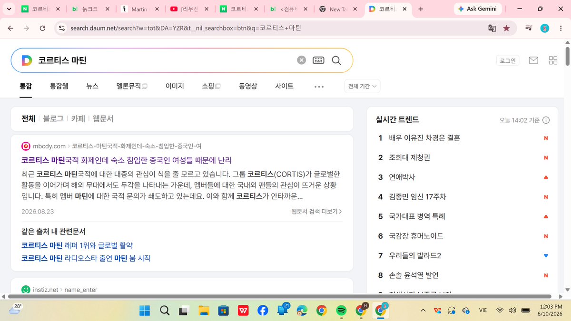Image resolution: width=571 pixels, height=321 pixels.
Task: Filter results by 블로그
Action: point(53,119)
